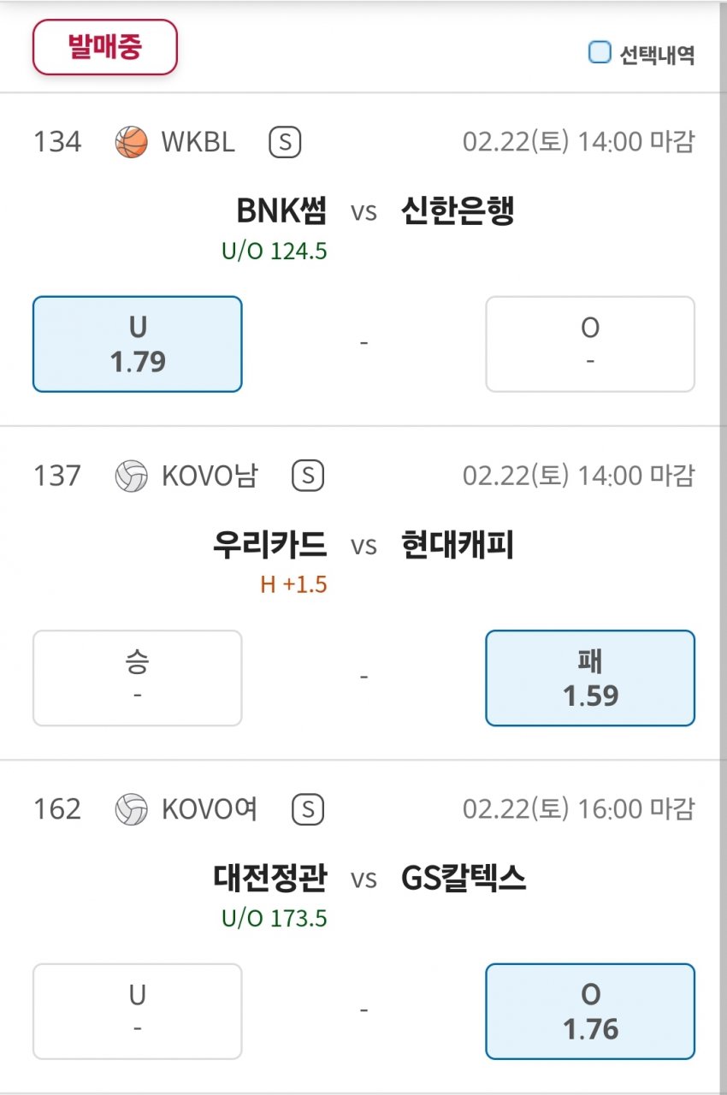Tap the GS칼텍스 team name

coord(464,878)
